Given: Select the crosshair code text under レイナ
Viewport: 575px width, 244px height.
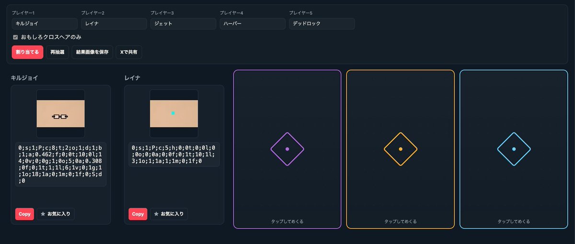Looking at the screenshot, I should (174, 154).
